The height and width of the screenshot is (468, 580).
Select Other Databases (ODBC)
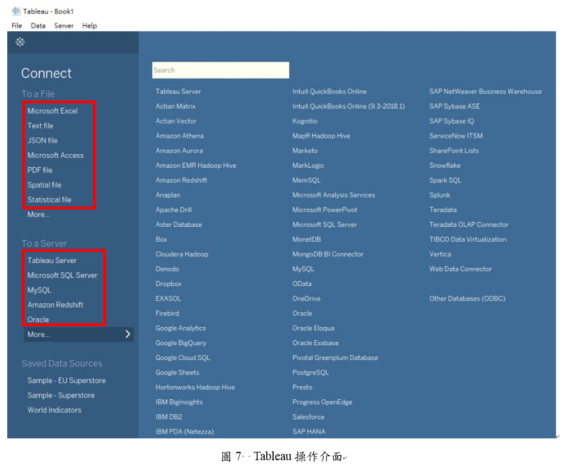coord(467,299)
